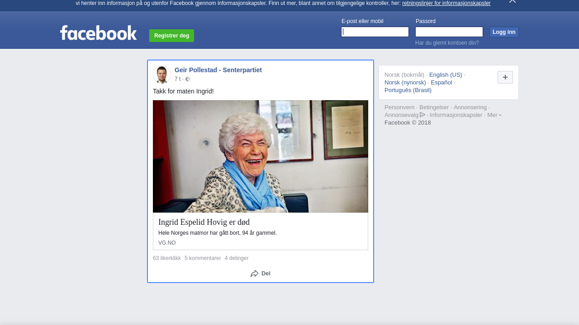Viewport: 579px width, 325px height.
Task: Click the Facebook © 2018 text
Action: (408, 123)
